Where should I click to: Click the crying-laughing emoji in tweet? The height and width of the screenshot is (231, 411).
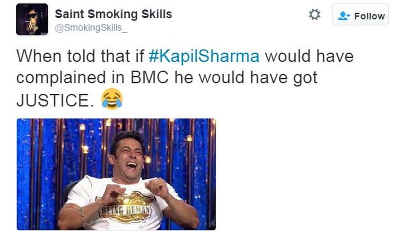[112, 99]
